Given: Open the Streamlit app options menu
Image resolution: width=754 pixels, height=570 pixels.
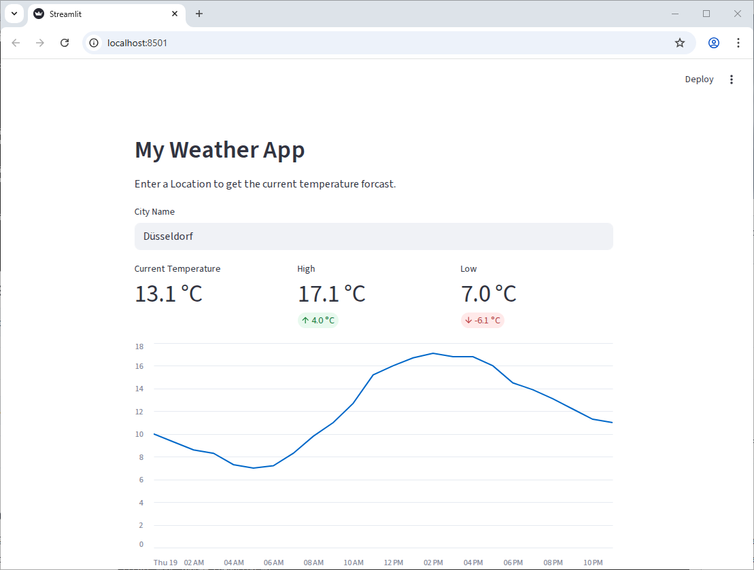Looking at the screenshot, I should click(x=732, y=79).
